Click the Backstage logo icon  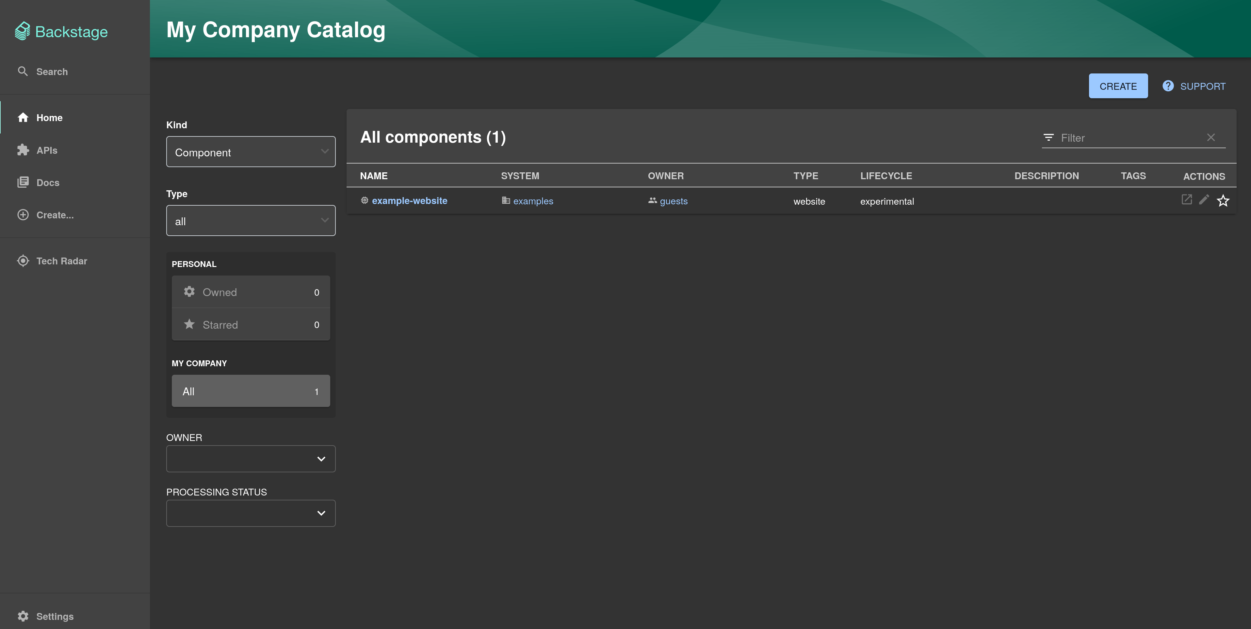[x=22, y=32]
